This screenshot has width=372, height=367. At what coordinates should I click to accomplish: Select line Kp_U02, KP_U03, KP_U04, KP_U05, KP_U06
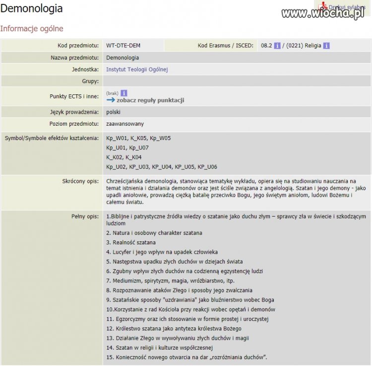point(162,167)
